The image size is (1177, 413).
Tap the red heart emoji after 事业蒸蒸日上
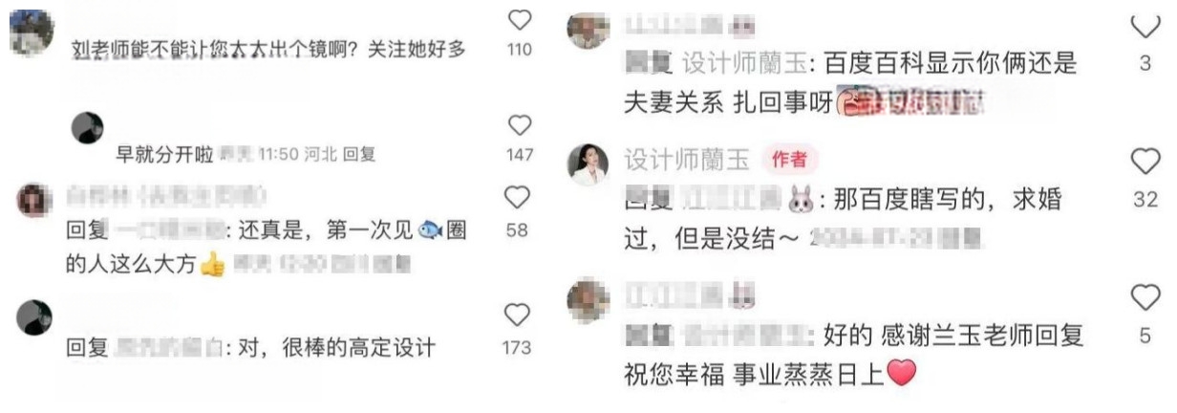(901, 371)
